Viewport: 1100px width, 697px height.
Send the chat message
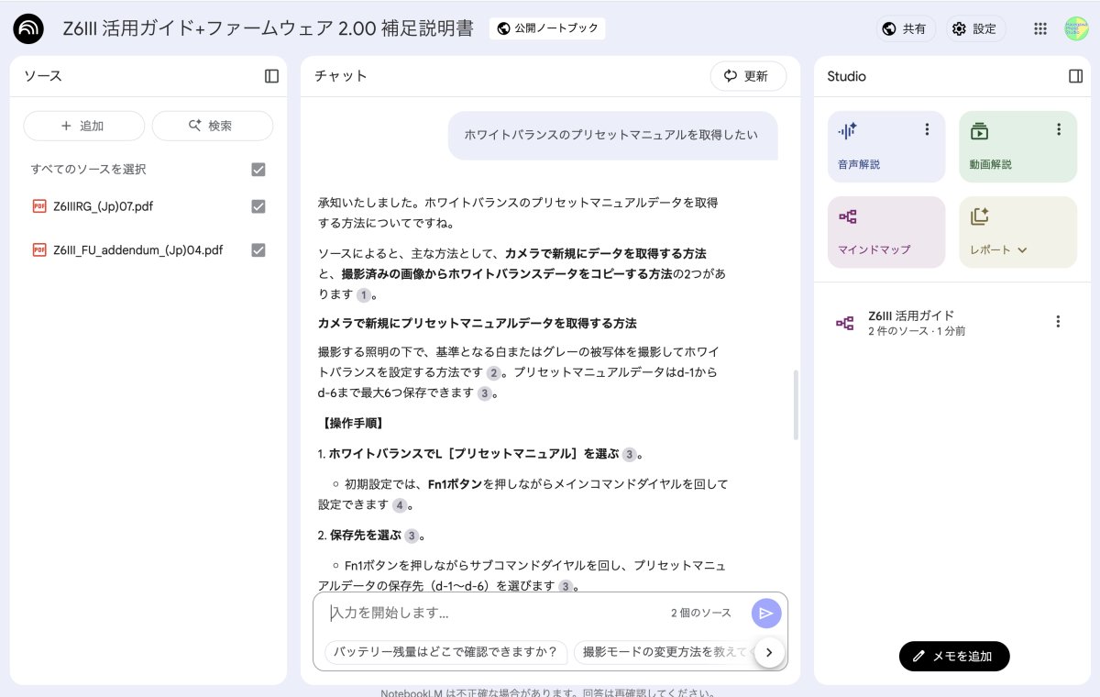(766, 613)
